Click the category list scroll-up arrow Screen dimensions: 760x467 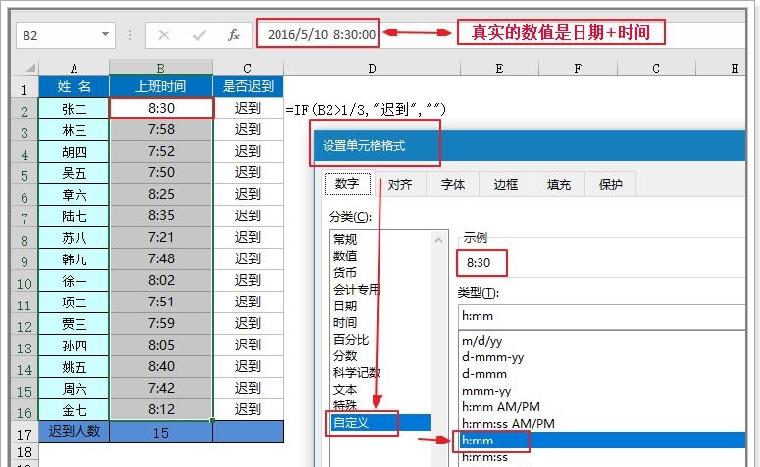coord(439,240)
